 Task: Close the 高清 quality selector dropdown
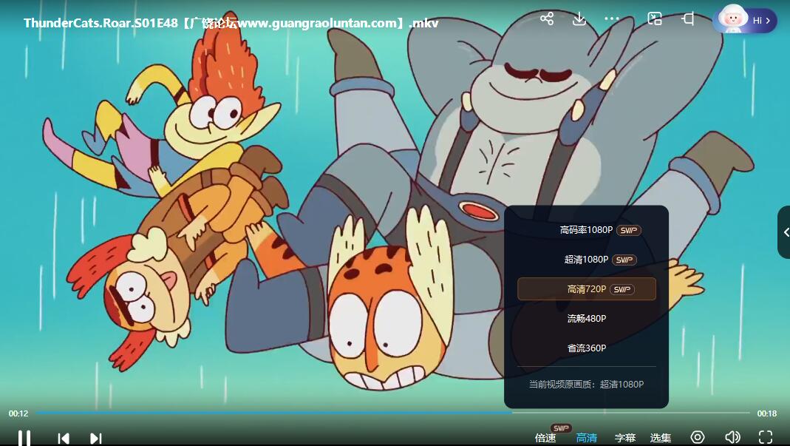coord(587,437)
